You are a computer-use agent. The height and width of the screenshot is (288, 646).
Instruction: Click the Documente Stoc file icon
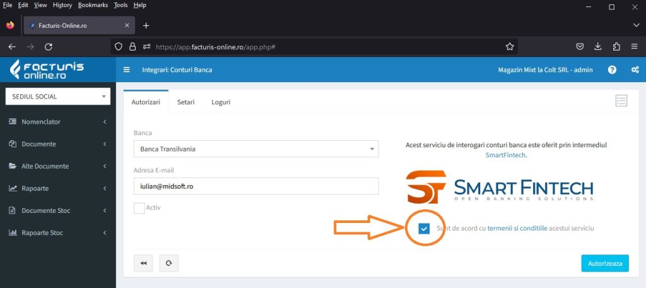click(x=13, y=210)
